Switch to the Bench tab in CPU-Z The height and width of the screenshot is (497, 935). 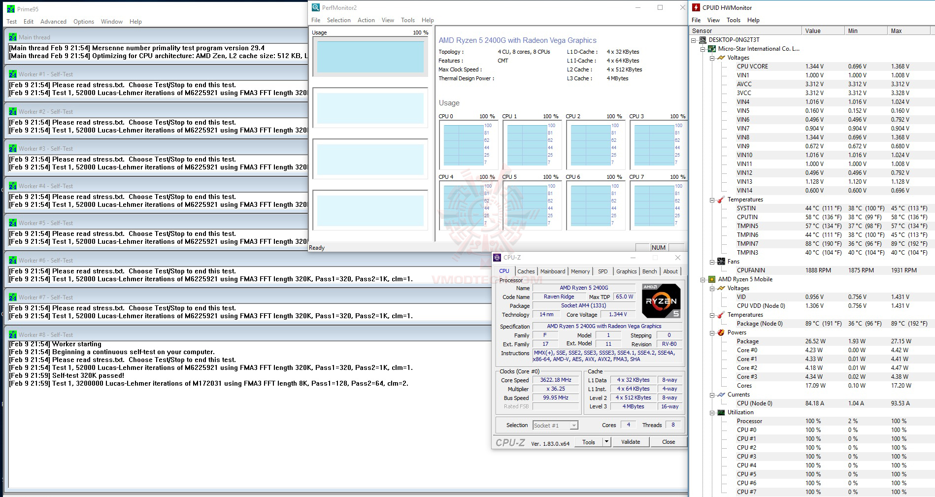tap(649, 271)
